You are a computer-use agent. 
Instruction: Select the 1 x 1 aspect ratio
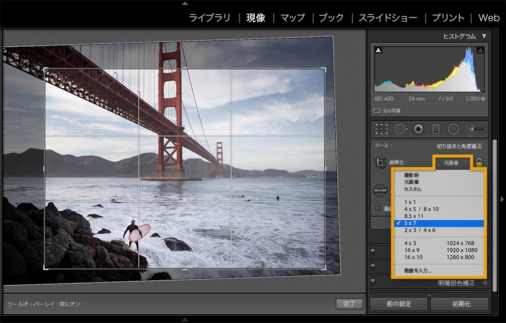(x=439, y=202)
